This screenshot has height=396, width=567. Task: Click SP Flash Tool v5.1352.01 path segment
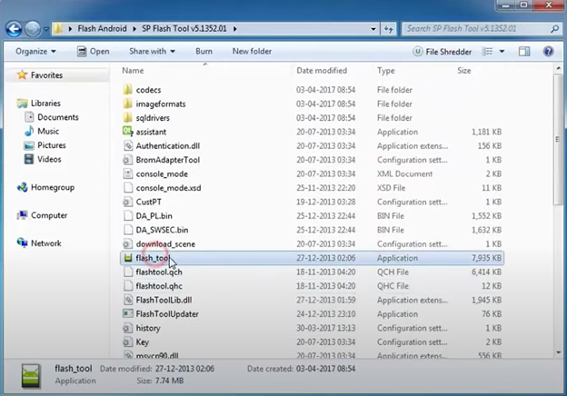184,28
